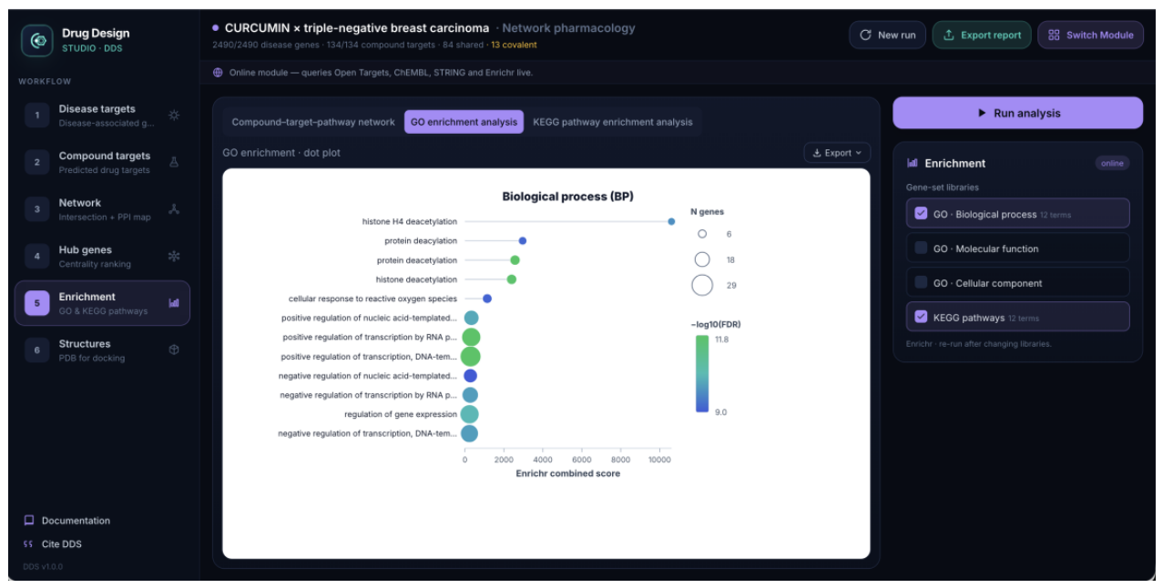1163x588 pixels.
Task: Click the 13 covalent text
Action: click(514, 45)
